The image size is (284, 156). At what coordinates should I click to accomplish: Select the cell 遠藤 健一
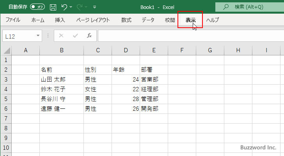click(x=62, y=109)
